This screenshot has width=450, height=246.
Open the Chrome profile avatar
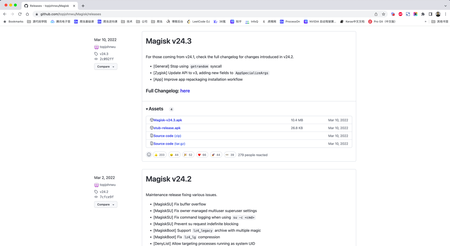click(x=438, y=14)
